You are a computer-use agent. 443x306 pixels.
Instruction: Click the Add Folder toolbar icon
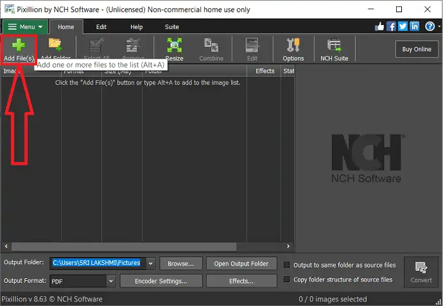click(x=55, y=45)
